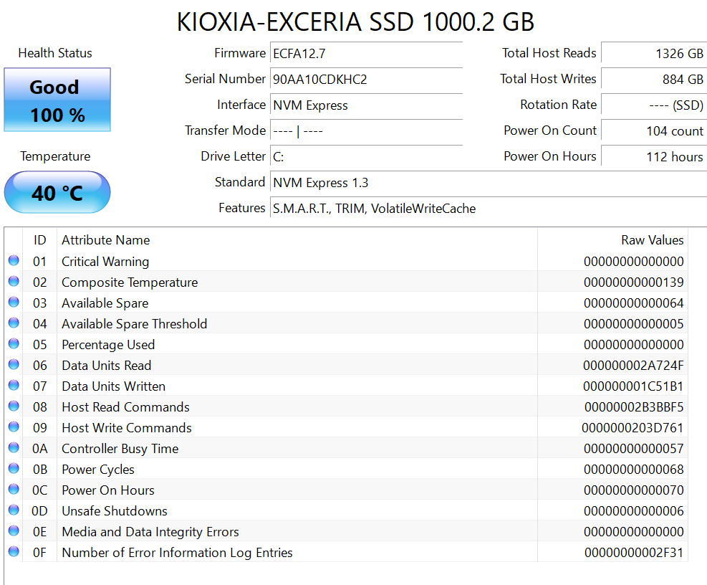Click the Good 100 % health status button
Screen dimensions: 707x585
coord(57,100)
